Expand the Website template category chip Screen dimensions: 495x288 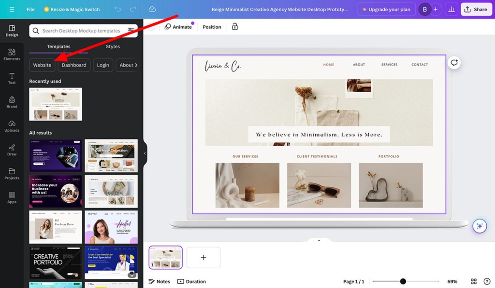[x=42, y=65]
